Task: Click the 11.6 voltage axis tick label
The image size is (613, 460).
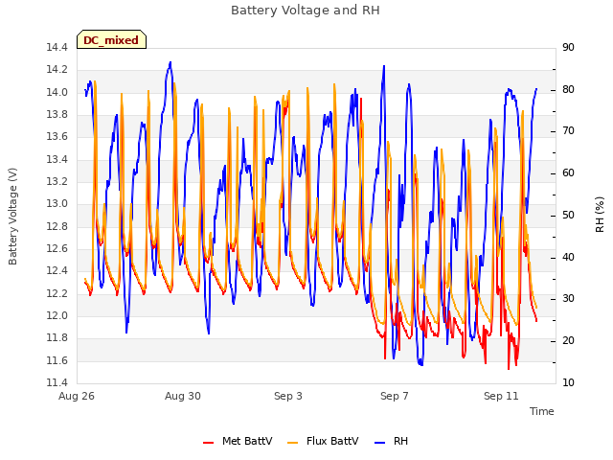Action: 57,360
